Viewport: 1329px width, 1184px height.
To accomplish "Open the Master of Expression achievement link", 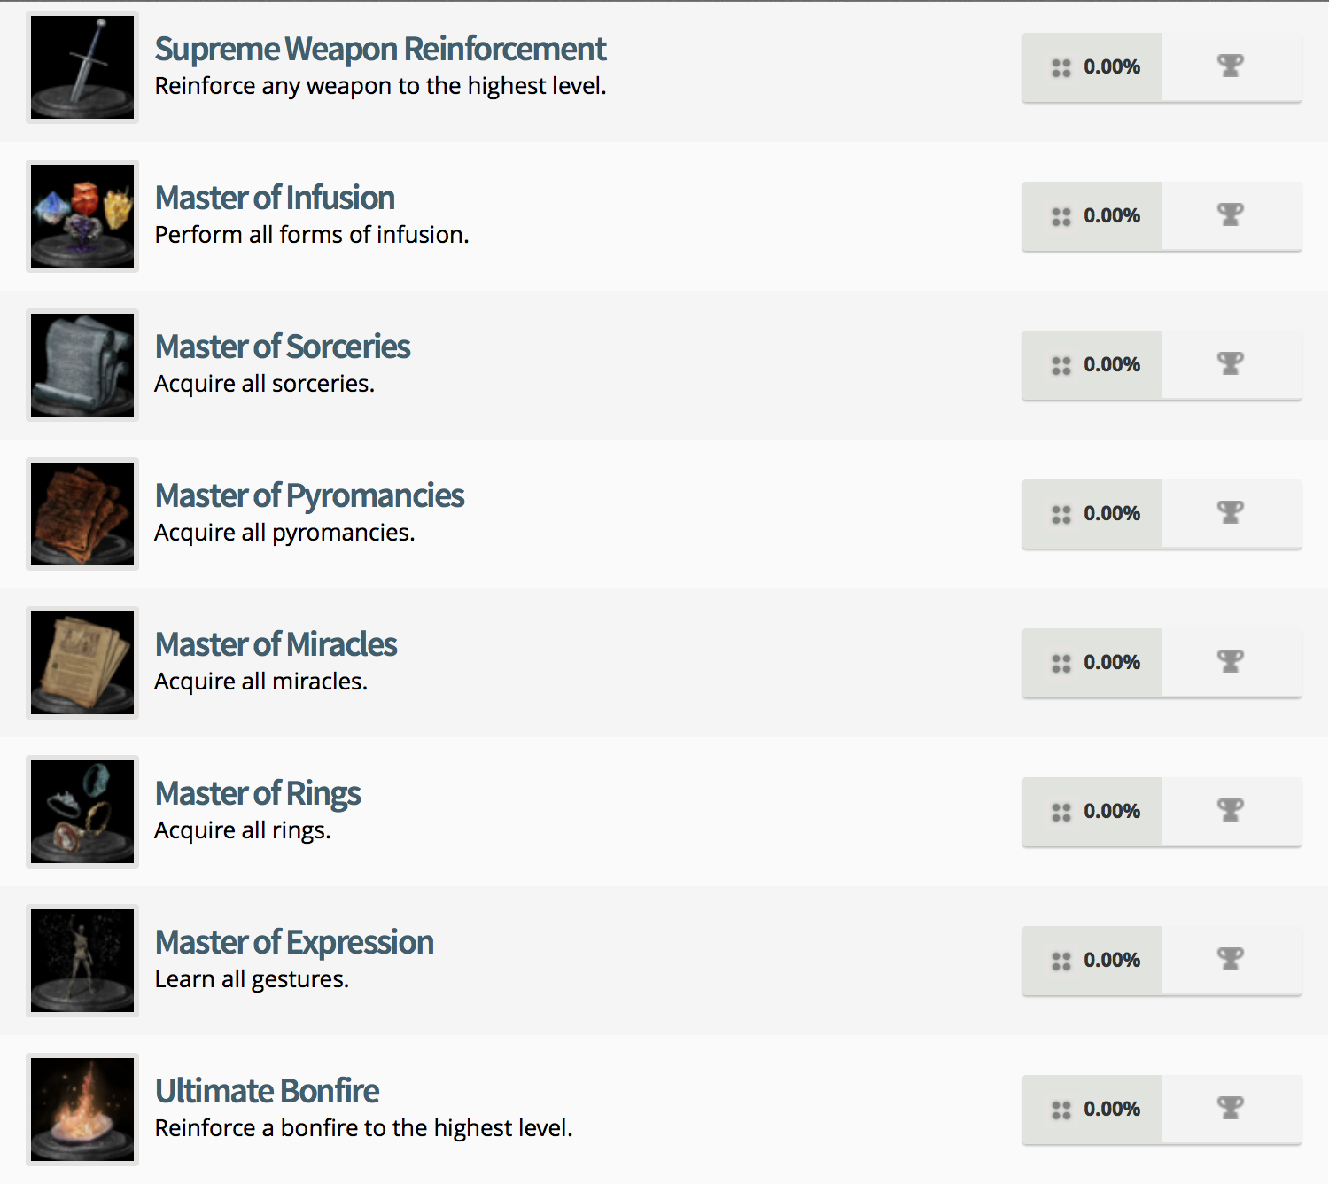I will click(x=294, y=942).
